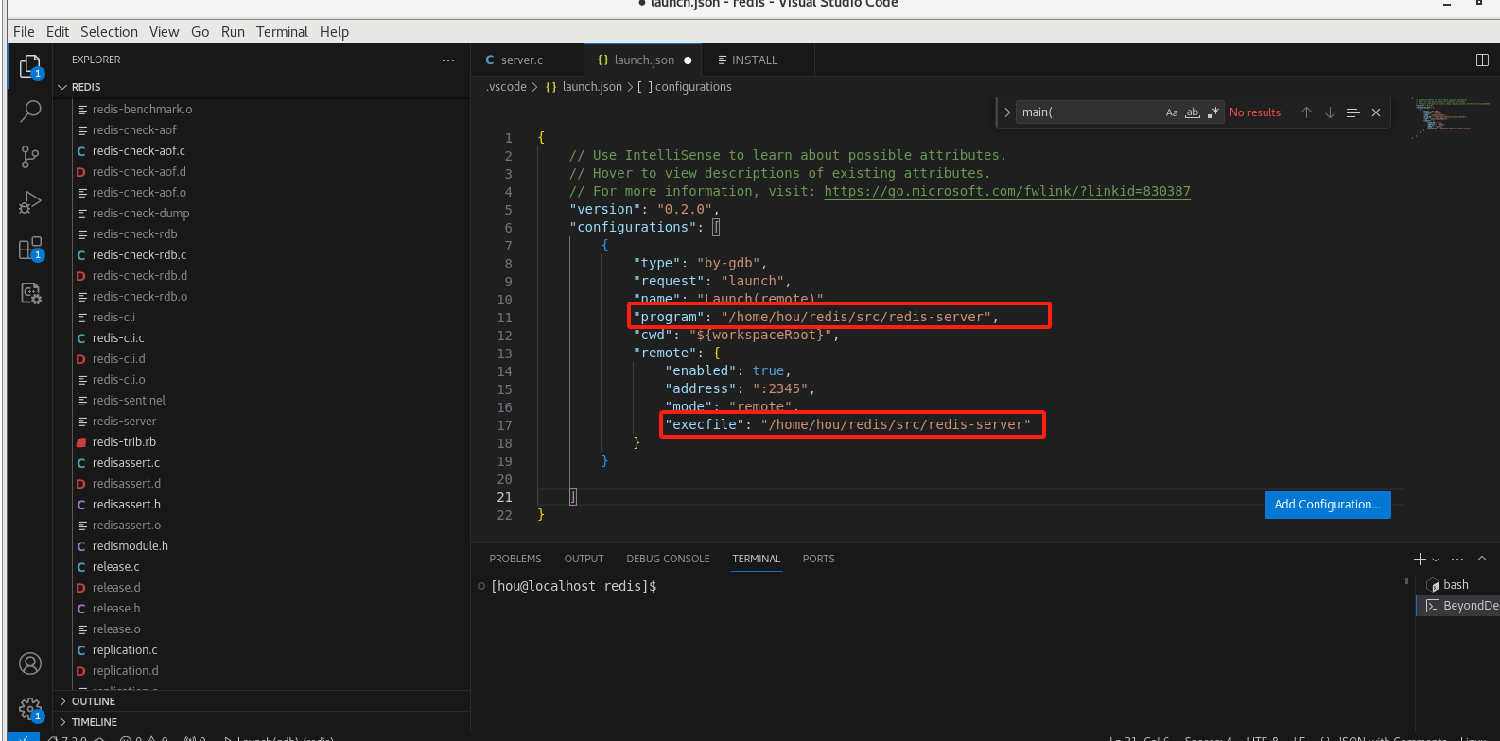The width and height of the screenshot is (1500, 741).
Task: Open the Selection menu
Action: click(109, 32)
